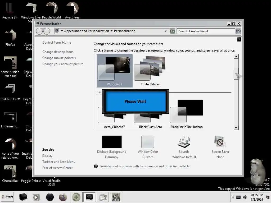Click the Personalization breadcrumb item
The width and height of the screenshot is (271, 203).
[124, 31]
